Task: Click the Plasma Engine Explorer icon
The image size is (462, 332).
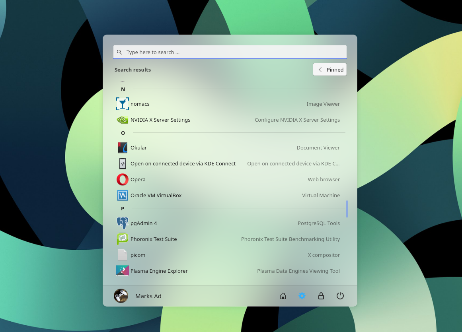Action: point(123,271)
